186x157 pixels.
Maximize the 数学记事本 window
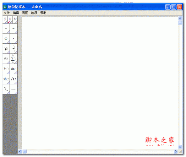[173, 7]
